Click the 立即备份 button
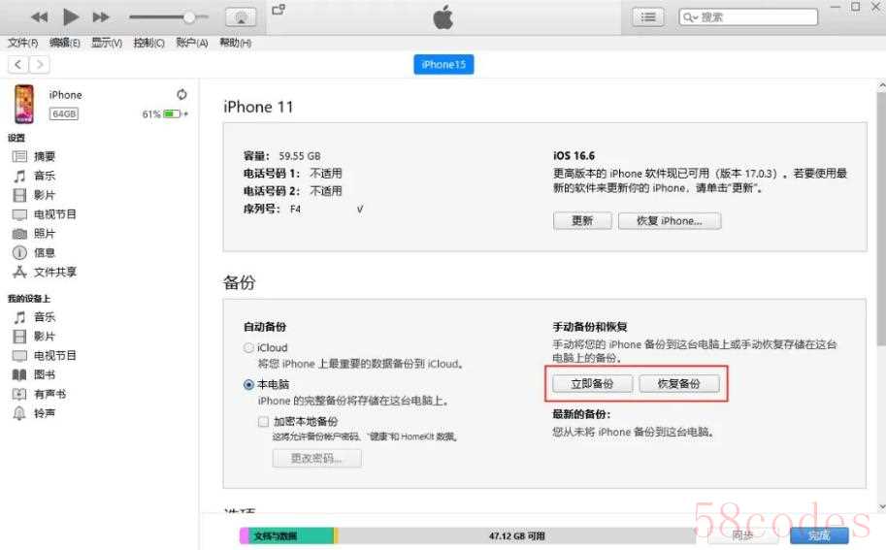This screenshot has width=886, height=550. pyautogui.click(x=592, y=384)
